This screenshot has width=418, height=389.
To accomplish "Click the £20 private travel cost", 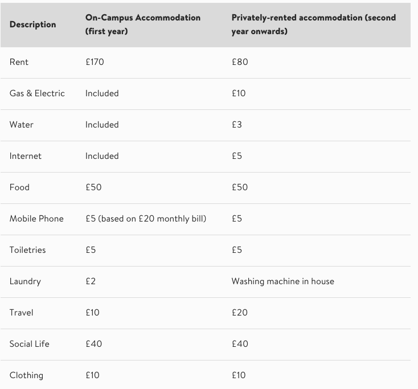I will pyautogui.click(x=240, y=313).
